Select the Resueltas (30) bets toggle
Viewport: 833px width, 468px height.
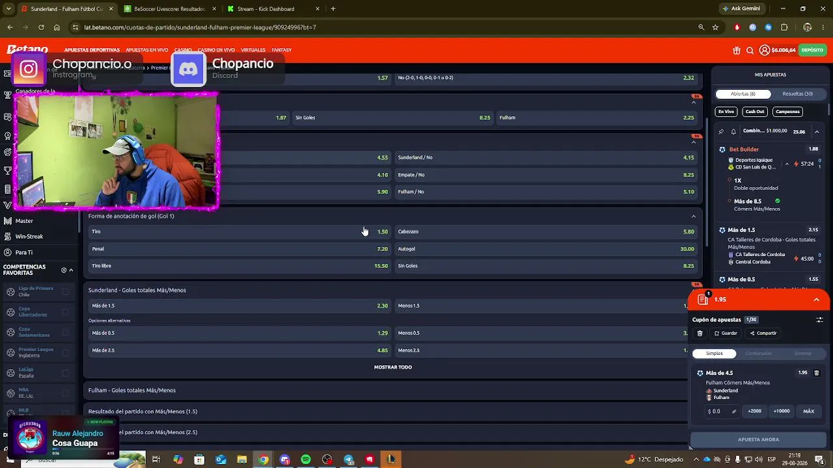tap(797, 94)
